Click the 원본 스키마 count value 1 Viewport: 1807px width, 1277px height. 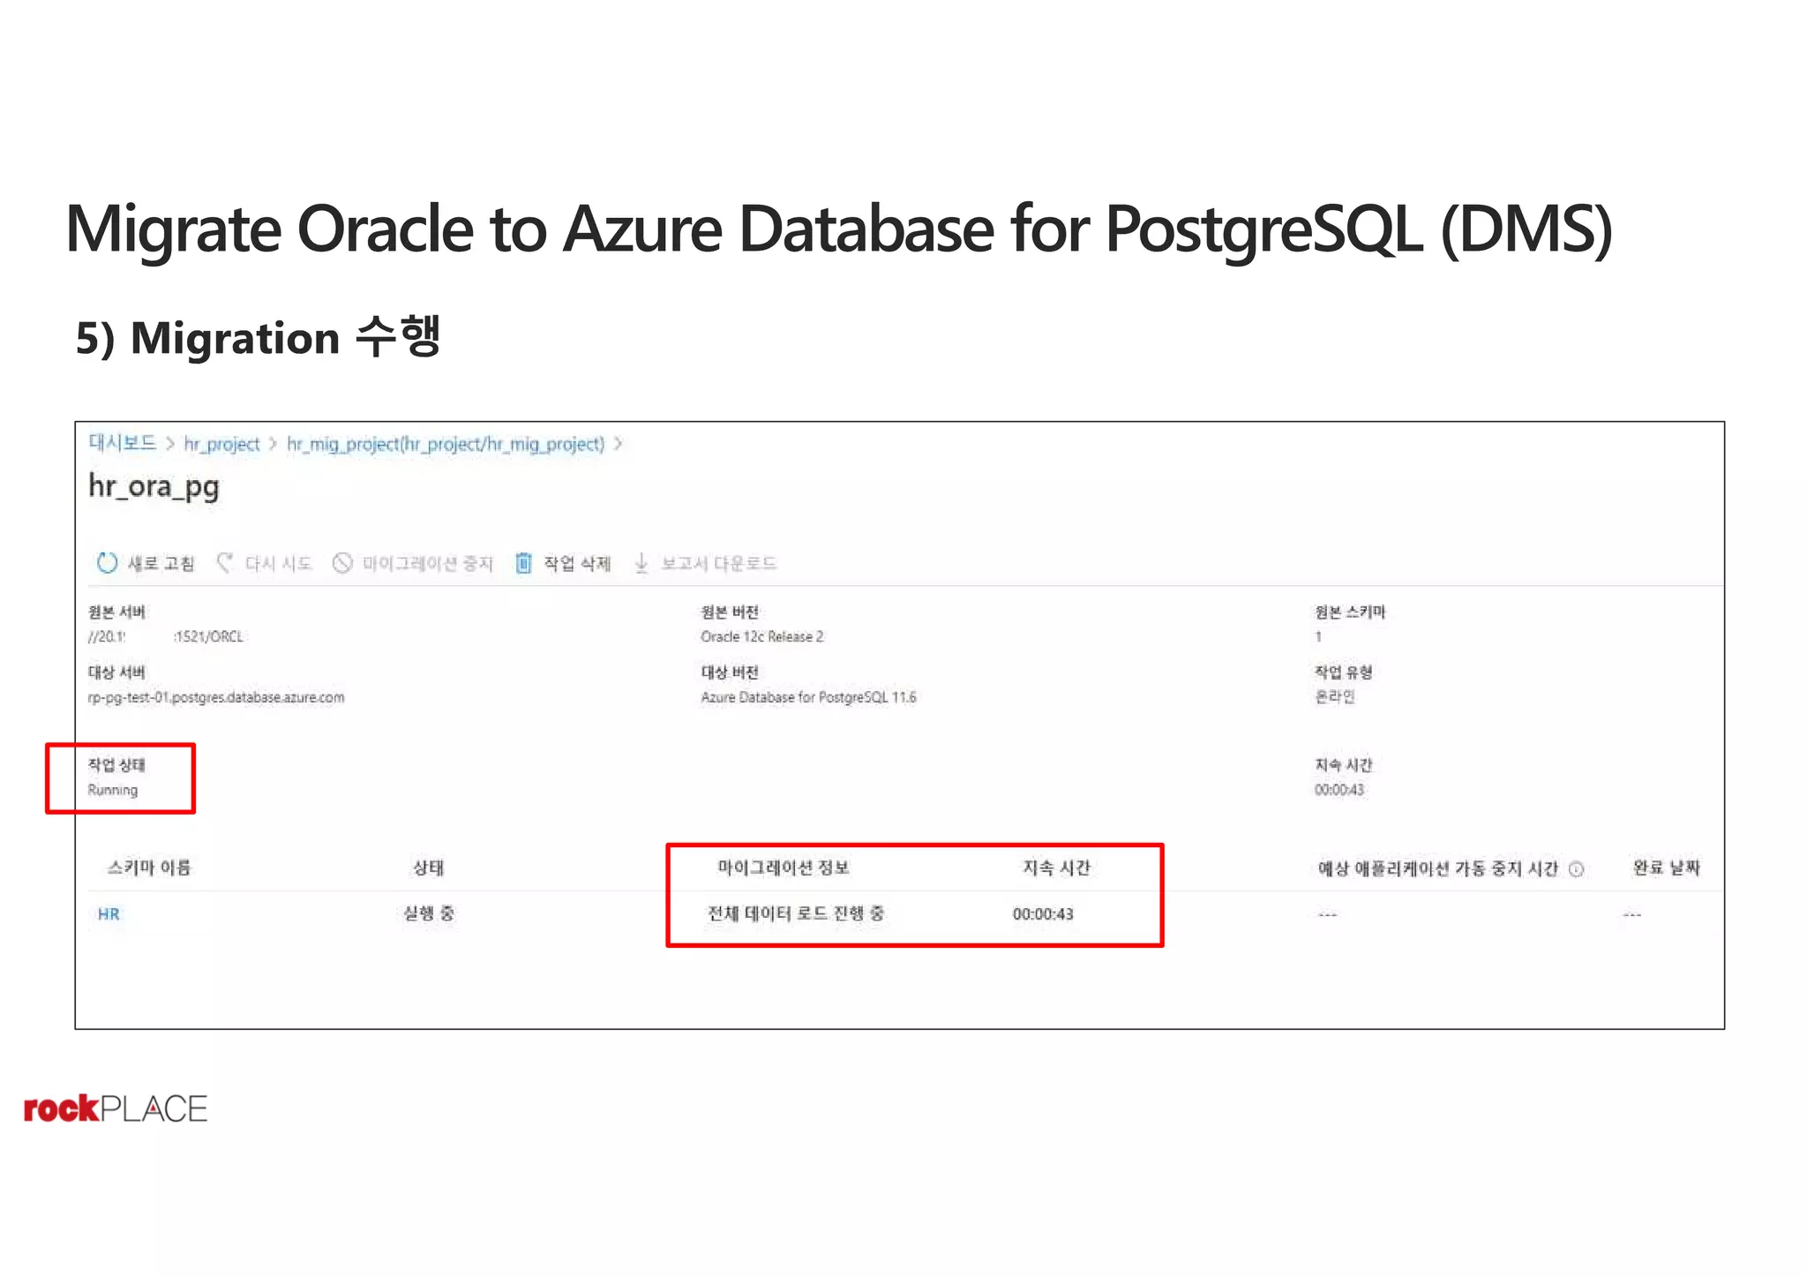click(x=1319, y=636)
